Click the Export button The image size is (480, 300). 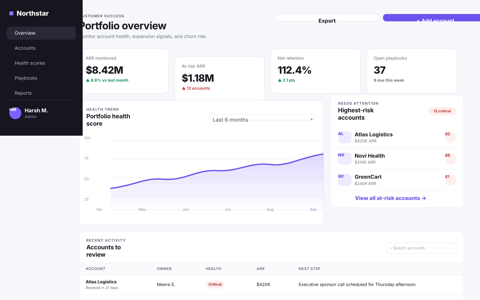click(x=327, y=18)
